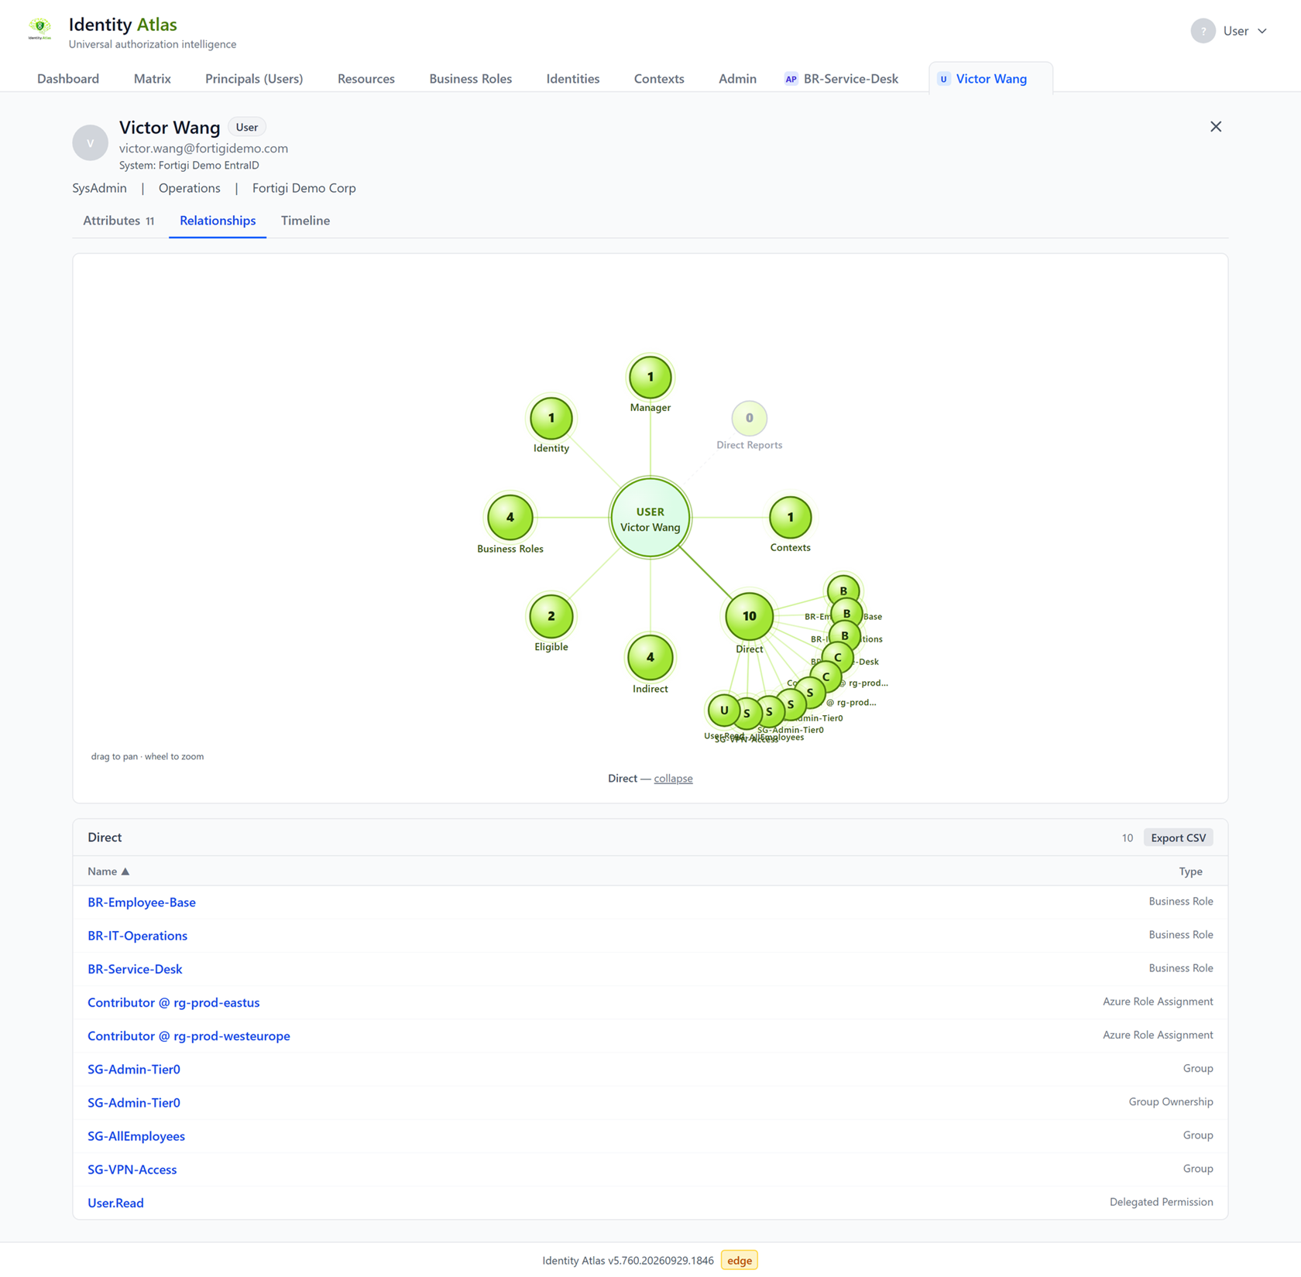Close the Victor Wang detail panel
Viewport: 1301px width, 1277px height.
(x=1215, y=127)
